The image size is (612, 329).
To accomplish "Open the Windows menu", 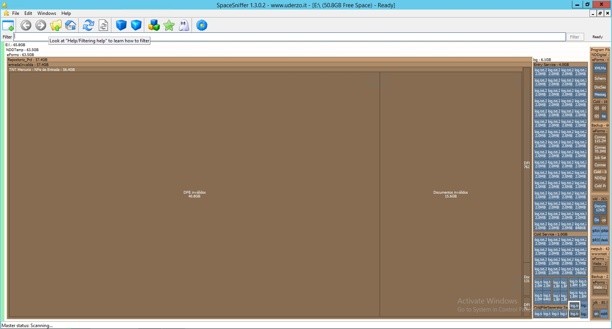I will (x=47, y=13).
